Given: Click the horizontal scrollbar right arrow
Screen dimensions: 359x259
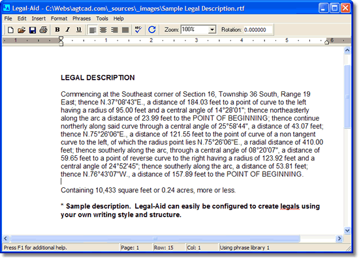Looking at the screenshot, I should (x=339, y=239).
